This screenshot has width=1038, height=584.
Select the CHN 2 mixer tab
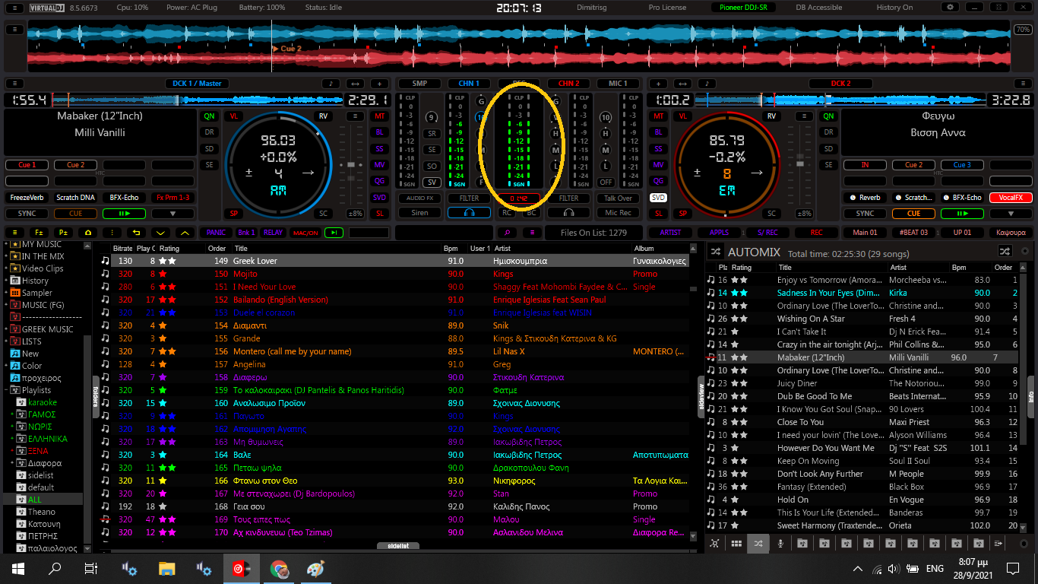(568, 84)
